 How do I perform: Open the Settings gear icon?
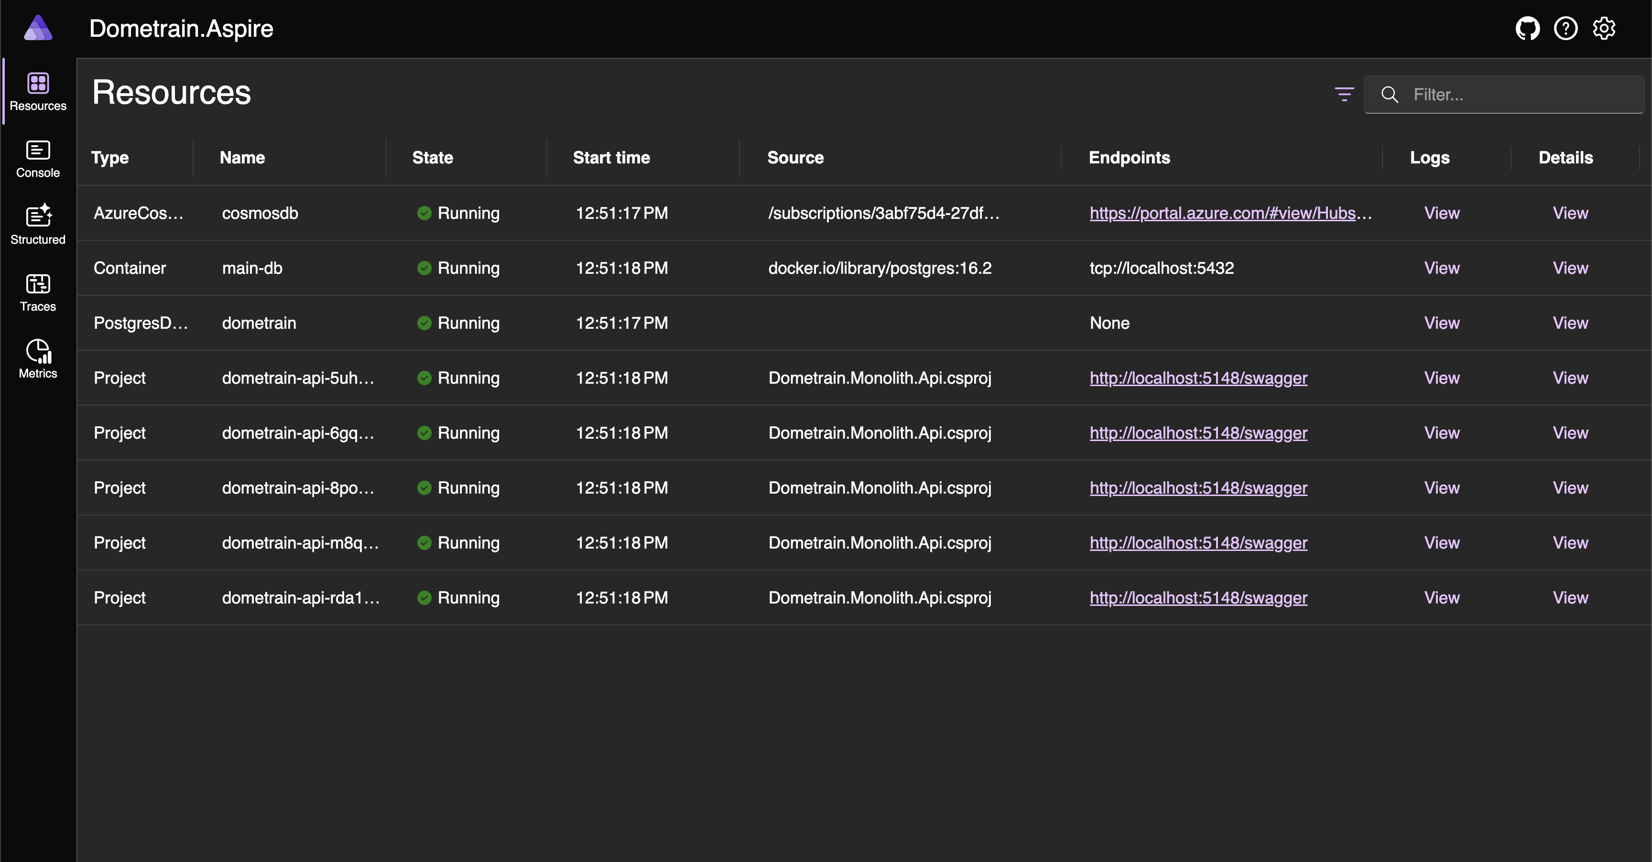click(x=1604, y=29)
